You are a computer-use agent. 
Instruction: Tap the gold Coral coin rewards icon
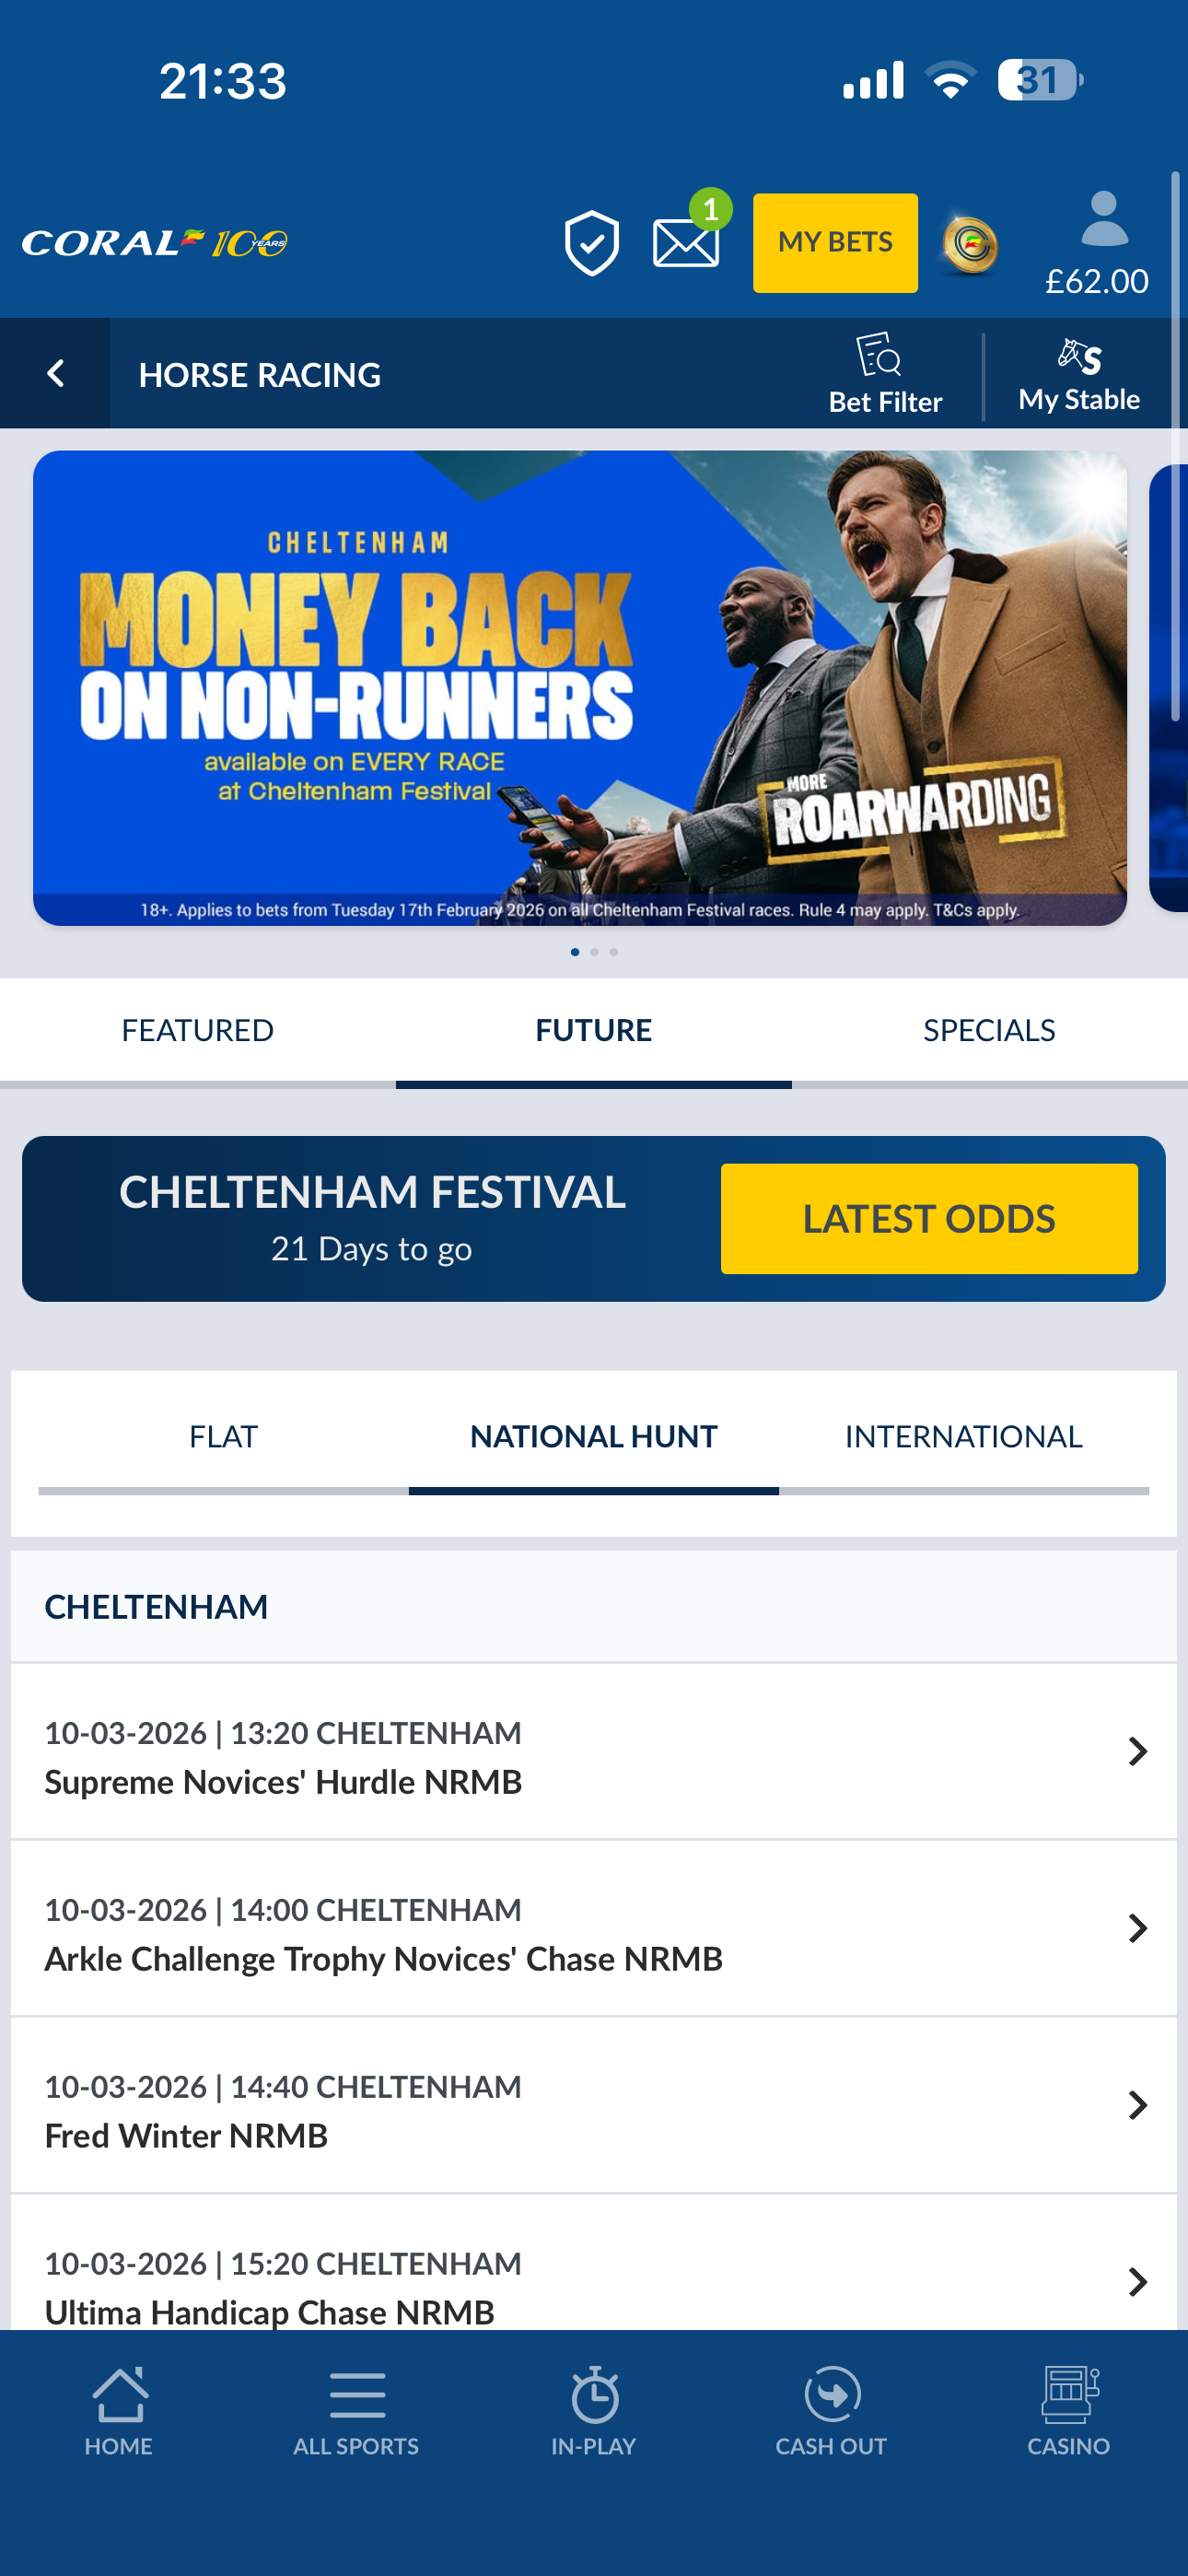(x=970, y=244)
